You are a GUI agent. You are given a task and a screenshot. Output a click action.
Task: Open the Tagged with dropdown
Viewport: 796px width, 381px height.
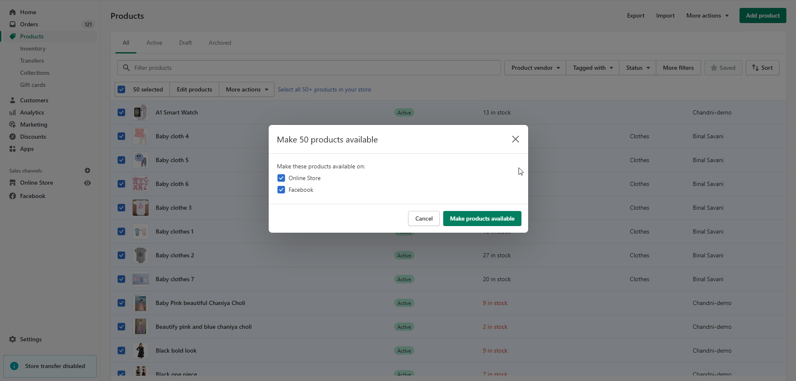[x=593, y=68]
